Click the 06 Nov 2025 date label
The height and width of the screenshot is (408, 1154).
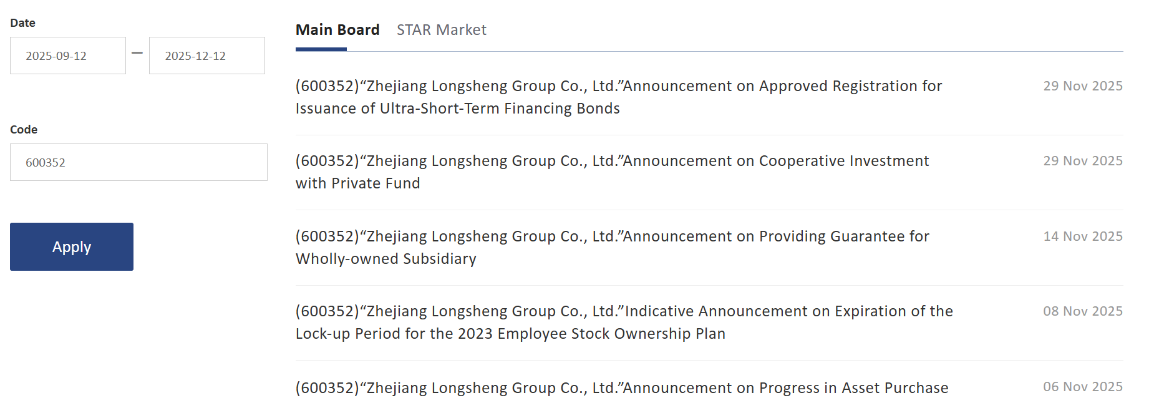click(x=1082, y=387)
